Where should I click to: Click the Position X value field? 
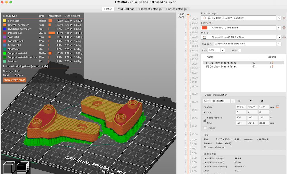pyautogui.click(x=241, y=107)
